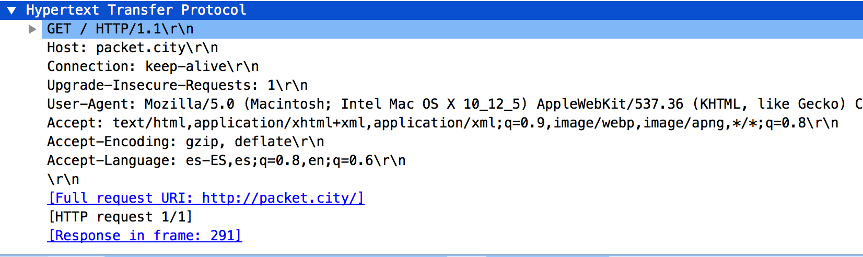This screenshot has height=257, width=863.
Task: Click the Mozilla/5.0 text in User-Agent
Action: point(189,104)
